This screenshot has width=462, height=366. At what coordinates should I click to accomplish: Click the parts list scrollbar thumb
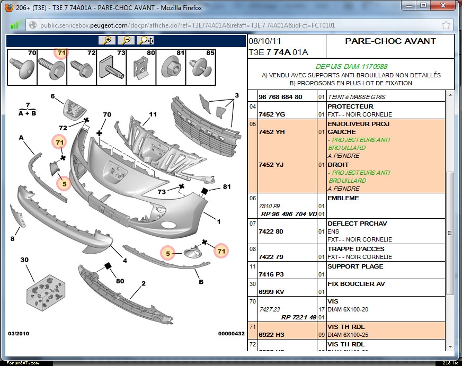click(x=450, y=233)
